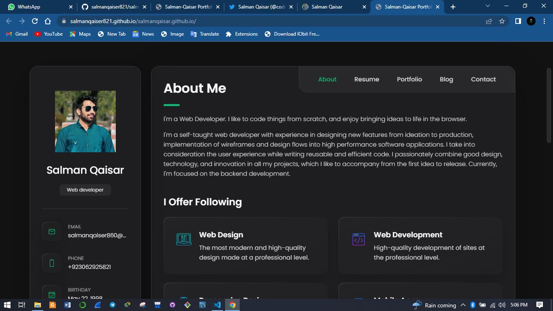Open the volume control tray icon
The height and width of the screenshot is (311, 553).
[x=502, y=305]
